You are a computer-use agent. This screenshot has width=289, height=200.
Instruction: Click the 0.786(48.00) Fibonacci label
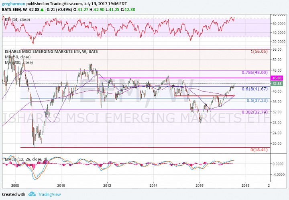pos(254,72)
